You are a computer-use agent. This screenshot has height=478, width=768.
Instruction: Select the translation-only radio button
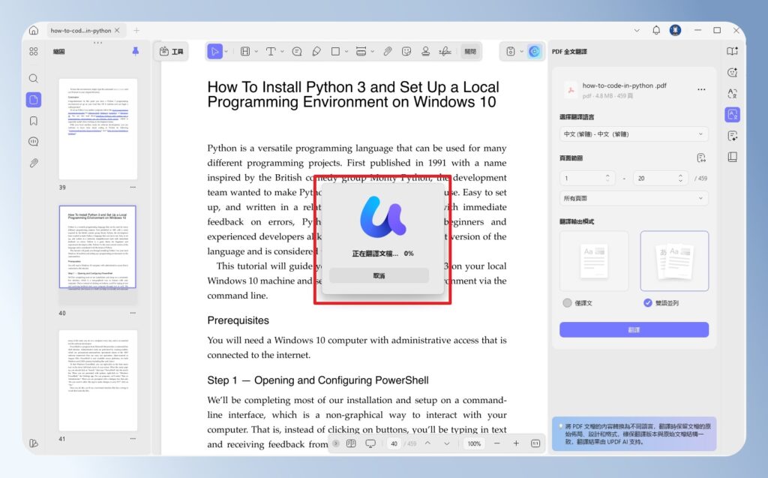pos(567,303)
